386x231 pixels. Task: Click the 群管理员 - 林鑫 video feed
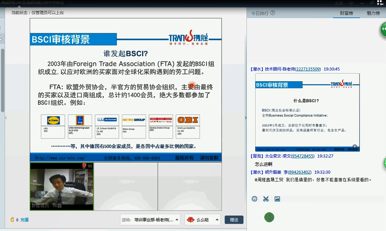point(62,186)
